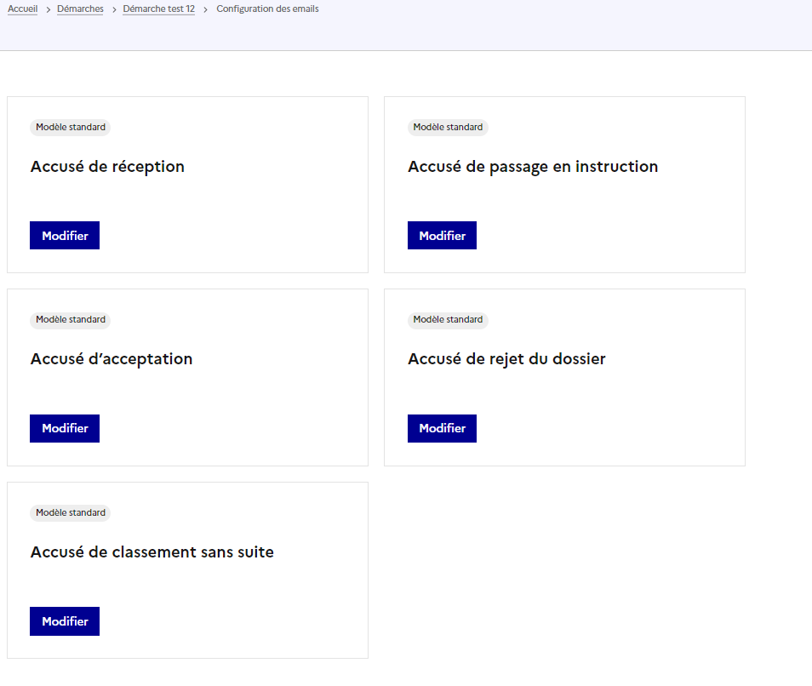The width and height of the screenshot is (812, 686).
Task: Go to the Accueil breadcrumb link
Action: tap(22, 9)
